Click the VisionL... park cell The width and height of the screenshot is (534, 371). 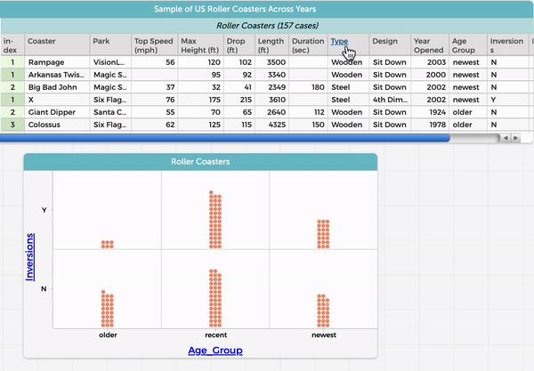[110, 62]
